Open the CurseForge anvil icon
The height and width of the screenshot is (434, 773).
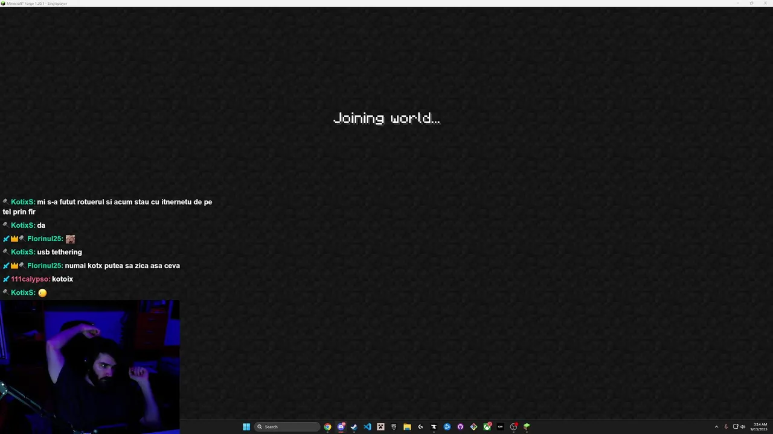click(x=434, y=427)
